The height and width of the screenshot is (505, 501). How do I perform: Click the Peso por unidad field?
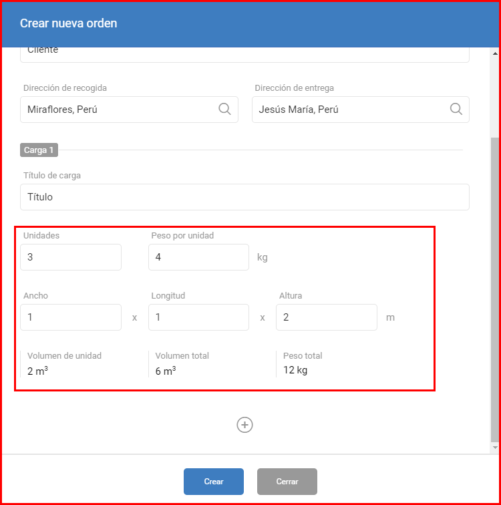pos(198,257)
